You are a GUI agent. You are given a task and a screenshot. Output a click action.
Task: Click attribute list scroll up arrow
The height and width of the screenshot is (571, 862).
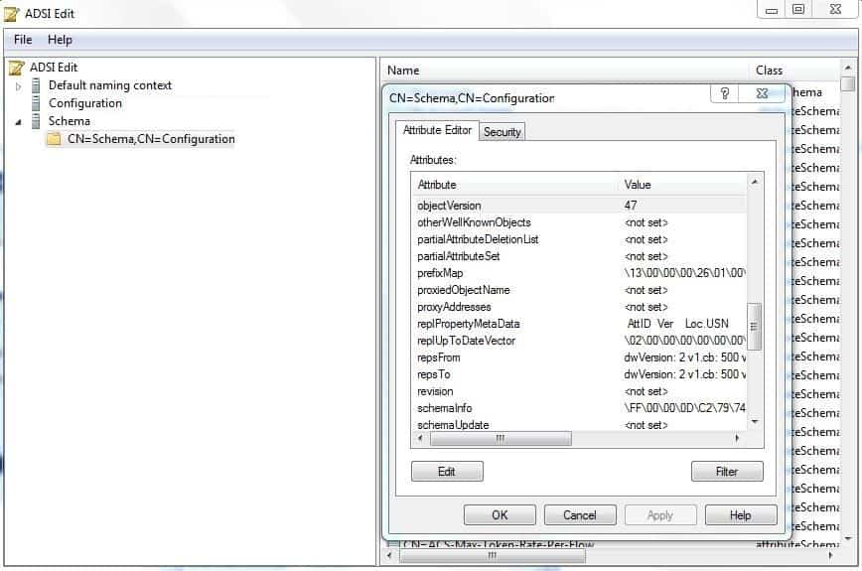[x=755, y=182]
